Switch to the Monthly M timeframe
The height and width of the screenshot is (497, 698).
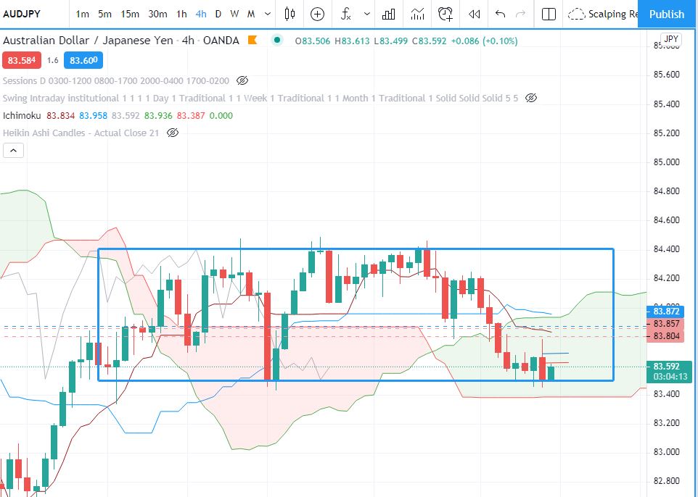251,14
